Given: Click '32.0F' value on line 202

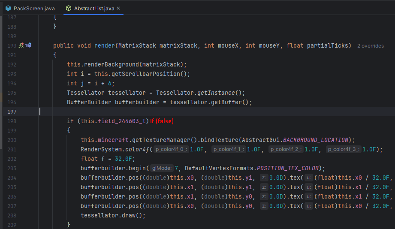Looking at the screenshot, I should tap(124, 159).
